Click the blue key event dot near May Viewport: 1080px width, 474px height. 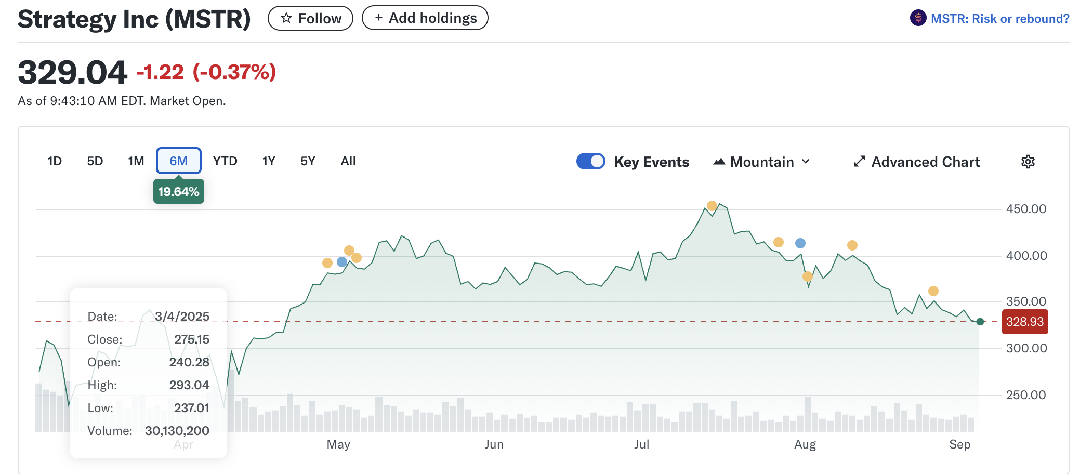[x=342, y=262]
